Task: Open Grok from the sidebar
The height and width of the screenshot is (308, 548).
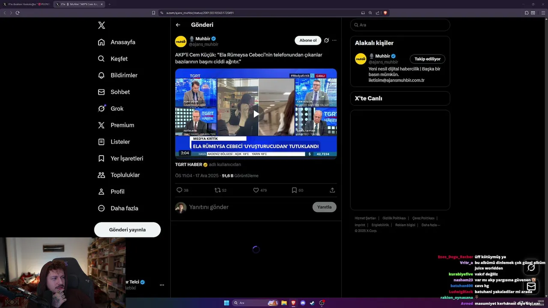Action: point(110,109)
